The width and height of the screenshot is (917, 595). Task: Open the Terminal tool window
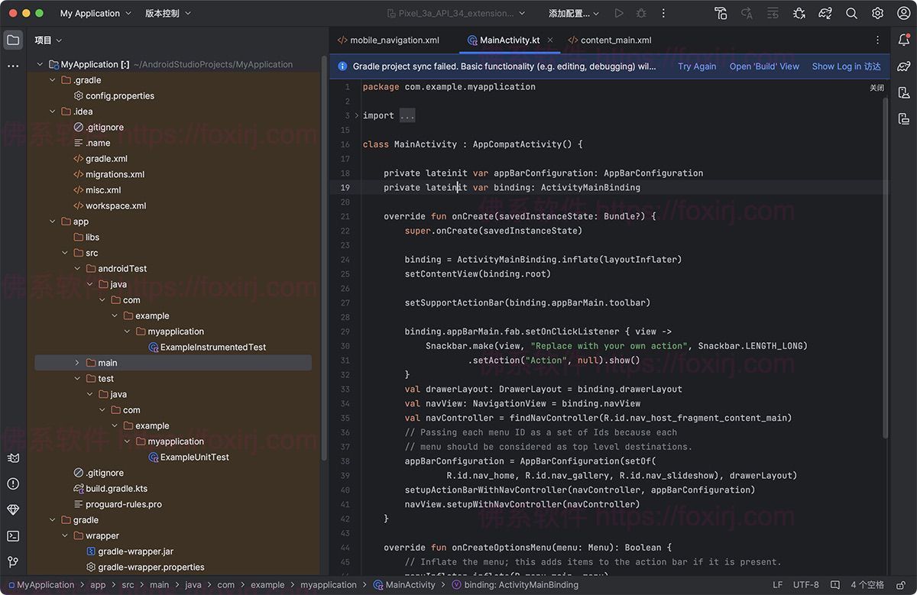click(13, 536)
